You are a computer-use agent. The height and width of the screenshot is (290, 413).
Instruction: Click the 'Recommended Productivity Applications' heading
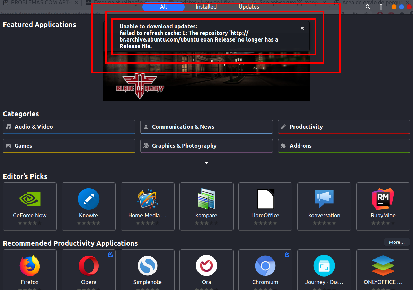(70, 243)
